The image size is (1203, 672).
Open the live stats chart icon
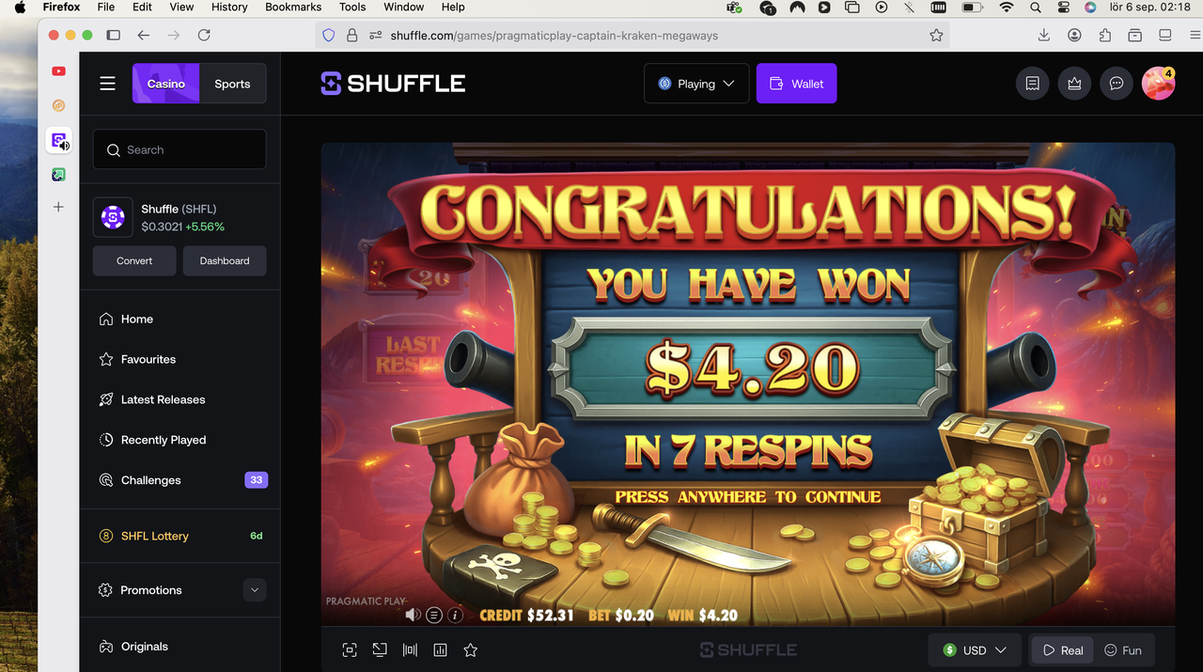(x=440, y=649)
